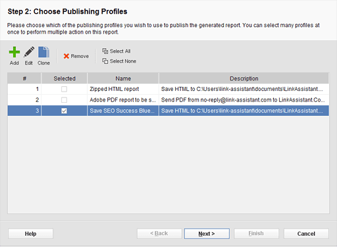Screen dimensions: 337x247
Task: Click the pencil Edit icon
Action: click(x=29, y=52)
